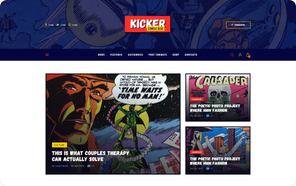296x186 pixels.
Task: Open author Joseph Wade link
Action: pos(61,166)
